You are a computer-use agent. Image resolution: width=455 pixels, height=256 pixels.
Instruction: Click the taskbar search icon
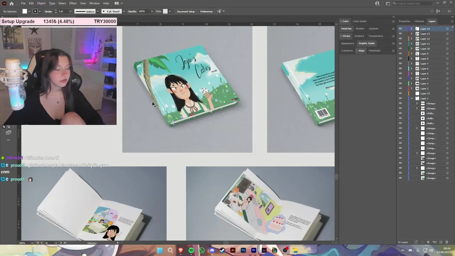pyautogui.click(x=170, y=250)
